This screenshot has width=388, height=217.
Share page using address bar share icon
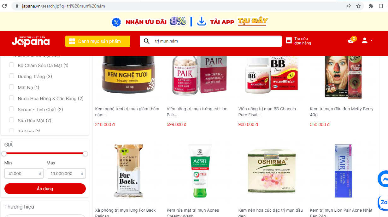[348, 6]
